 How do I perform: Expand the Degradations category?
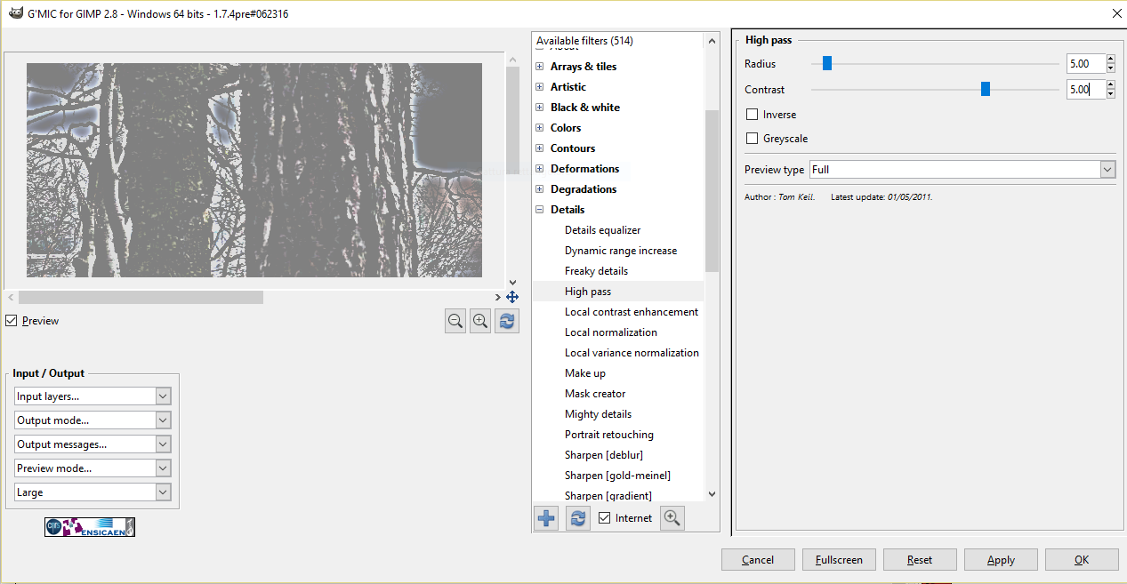539,189
